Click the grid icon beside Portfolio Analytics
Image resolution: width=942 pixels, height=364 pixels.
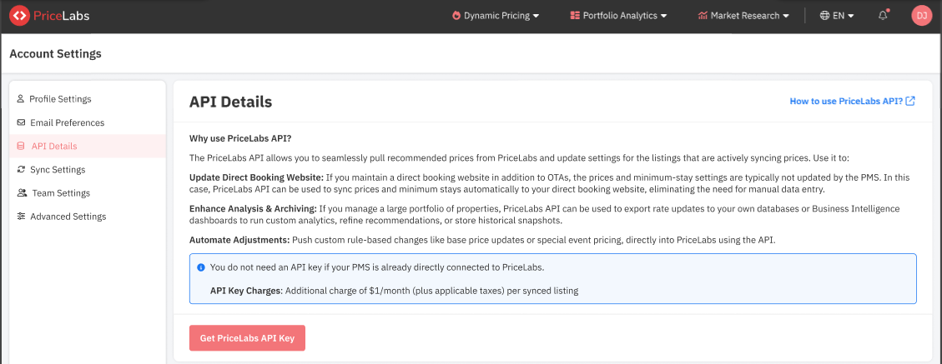pyautogui.click(x=575, y=16)
